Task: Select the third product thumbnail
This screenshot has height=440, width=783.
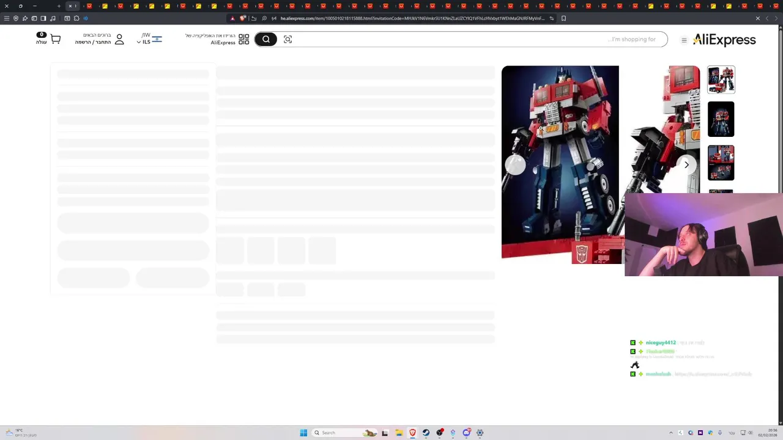Action: [x=721, y=163]
